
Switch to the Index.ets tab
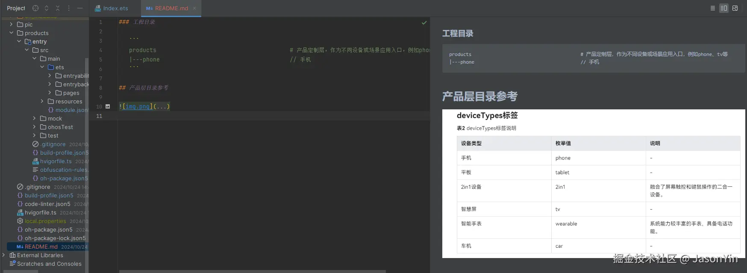pyautogui.click(x=112, y=8)
